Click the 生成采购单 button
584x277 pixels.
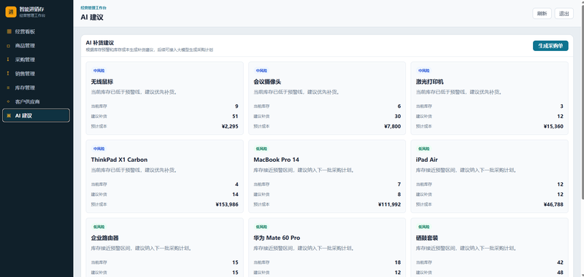(x=550, y=46)
